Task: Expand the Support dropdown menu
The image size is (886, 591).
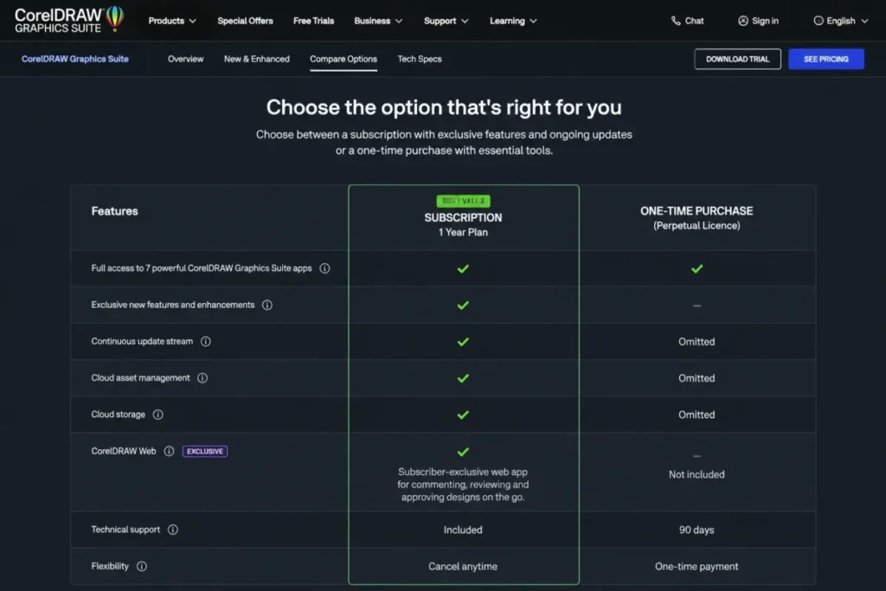Action: tap(446, 21)
